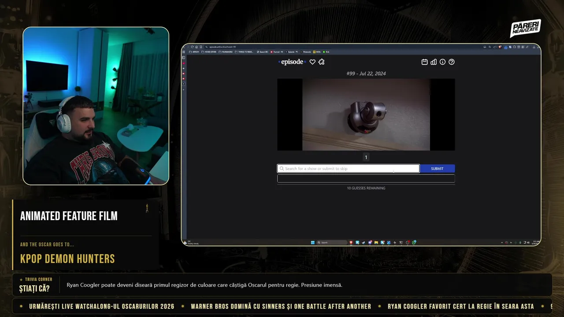Click the heart icon next to episode logo
This screenshot has height=317, width=564.
coord(312,62)
